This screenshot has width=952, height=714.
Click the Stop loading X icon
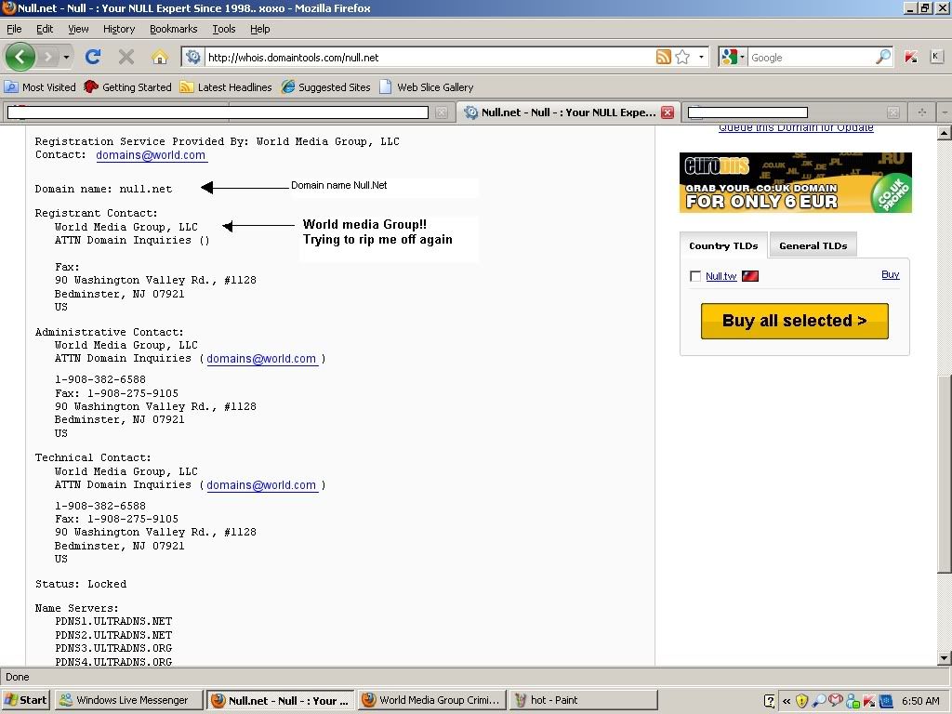tap(126, 57)
